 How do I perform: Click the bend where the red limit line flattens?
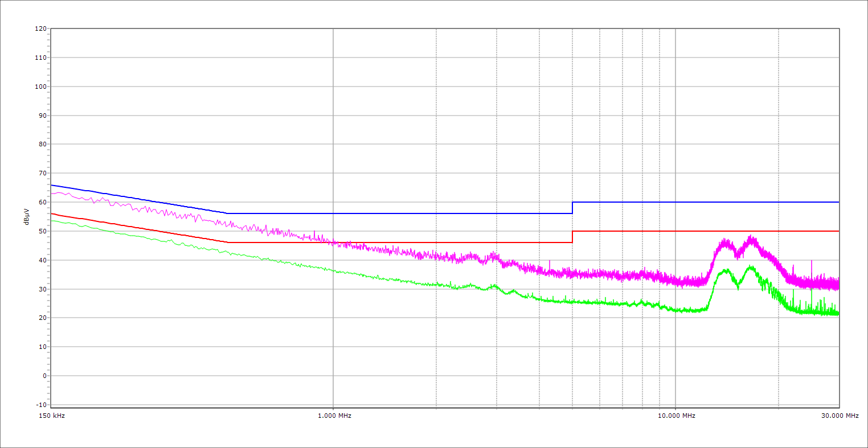coord(227,243)
